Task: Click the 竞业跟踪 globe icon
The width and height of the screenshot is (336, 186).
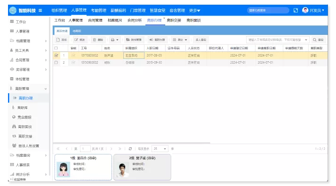Action: [x=14, y=117]
